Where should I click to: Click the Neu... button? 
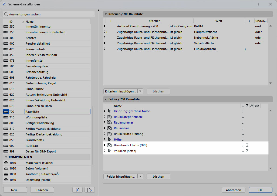pos(15,190)
